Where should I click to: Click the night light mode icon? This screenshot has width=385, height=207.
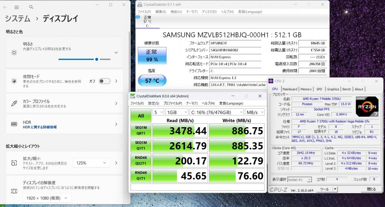point(14,81)
